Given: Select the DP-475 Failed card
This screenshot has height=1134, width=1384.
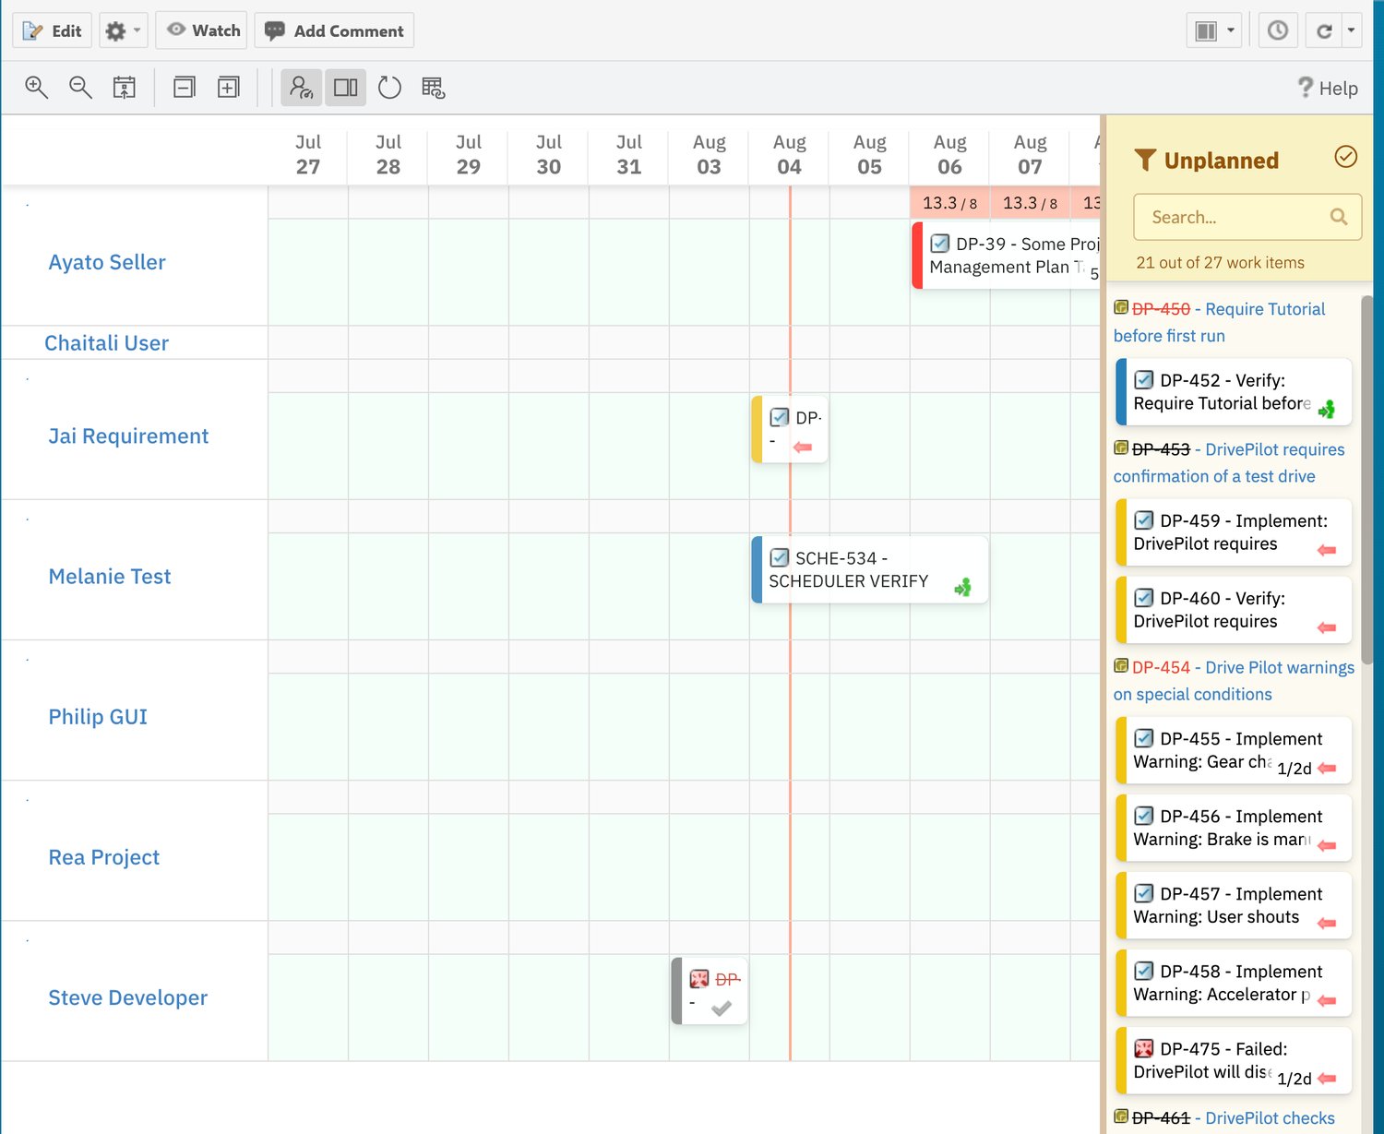Looking at the screenshot, I should (1234, 1060).
